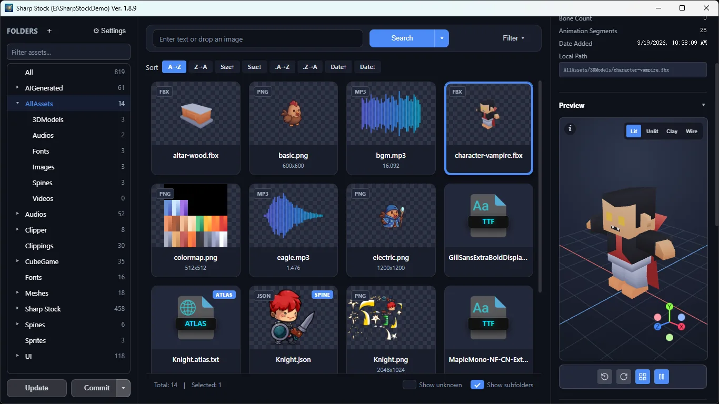Click the Update button
719x404 pixels.
[x=37, y=388]
